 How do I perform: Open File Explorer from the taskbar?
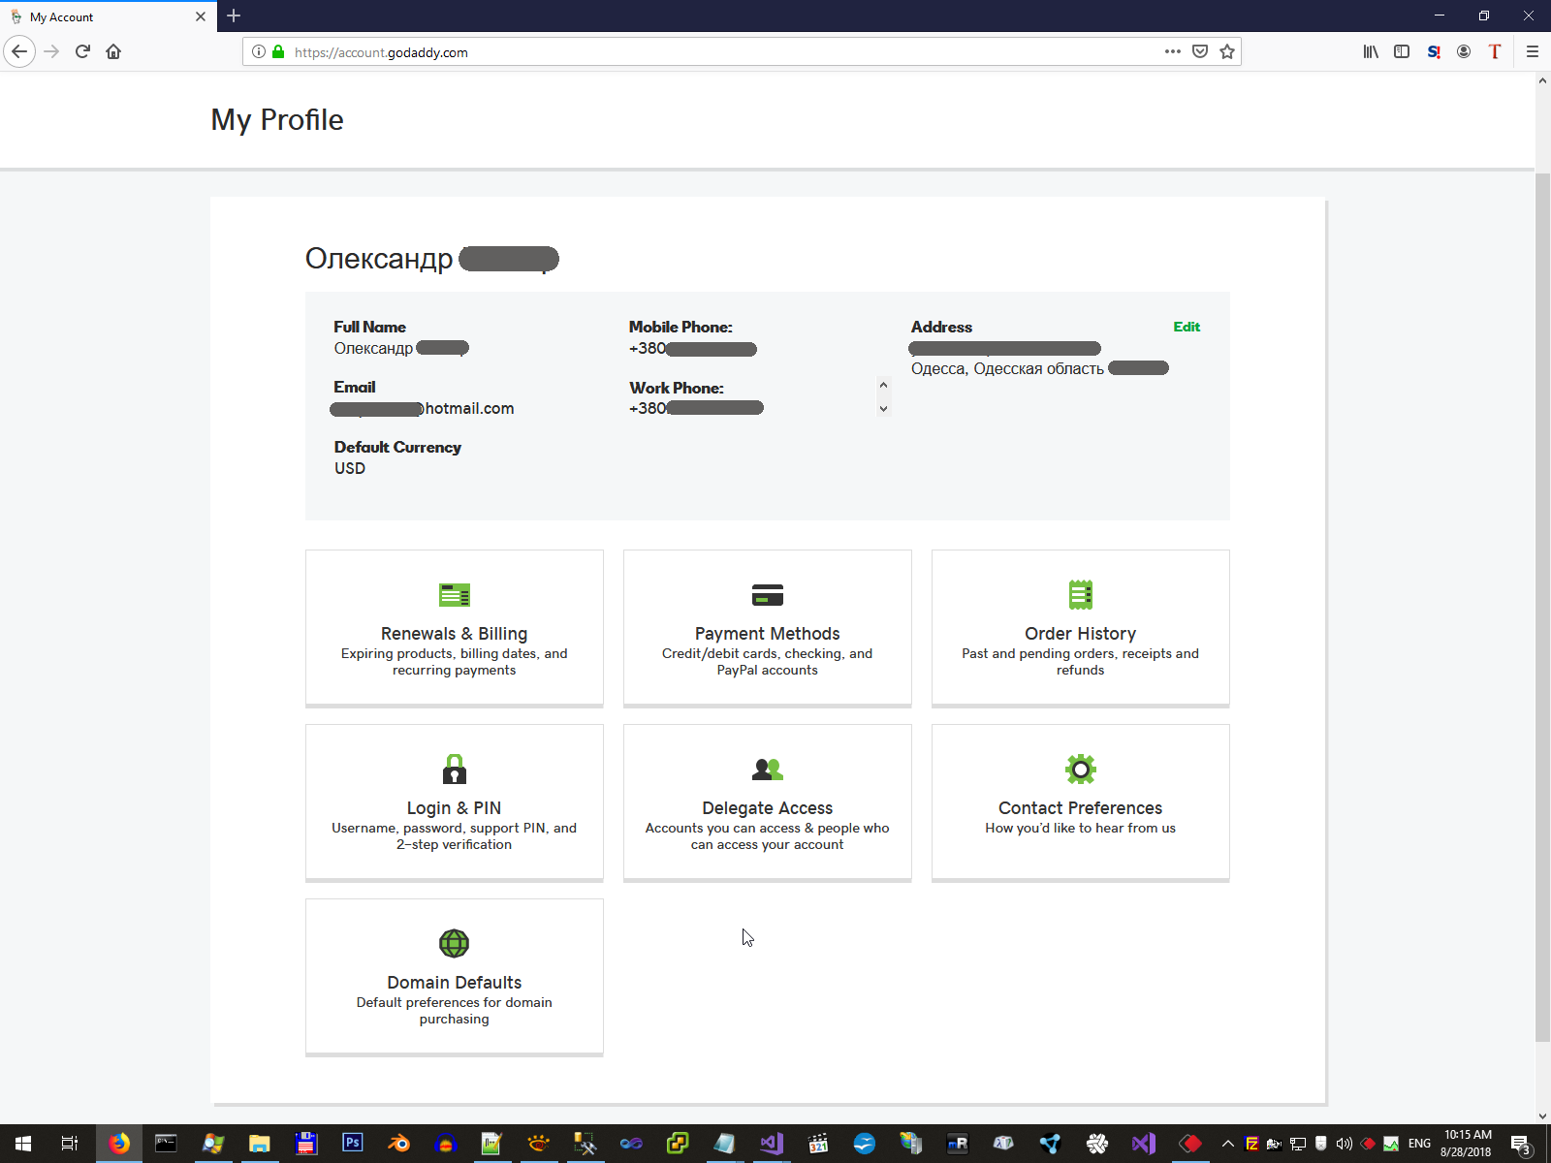pyautogui.click(x=259, y=1144)
